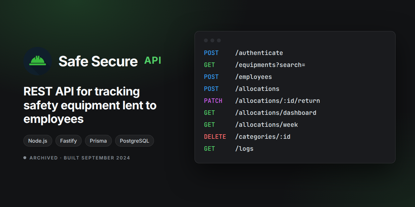This screenshot has height=207, width=415.
Task: Click the POST /allocations endpoint path
Action: (257, 89)
